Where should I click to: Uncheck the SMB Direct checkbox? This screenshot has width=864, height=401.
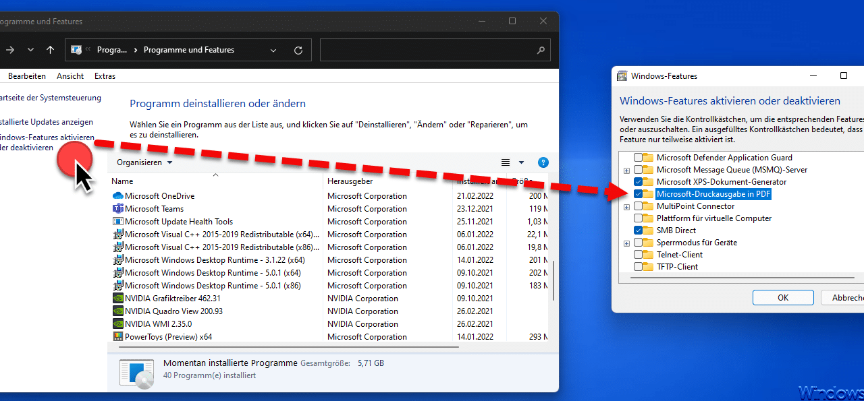point(638,230)
